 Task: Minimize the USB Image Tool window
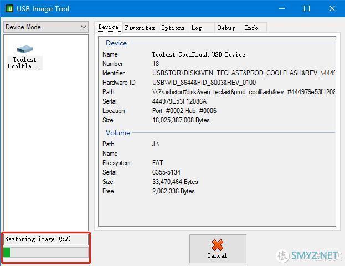pyautogui.click(x=282, y=8)
